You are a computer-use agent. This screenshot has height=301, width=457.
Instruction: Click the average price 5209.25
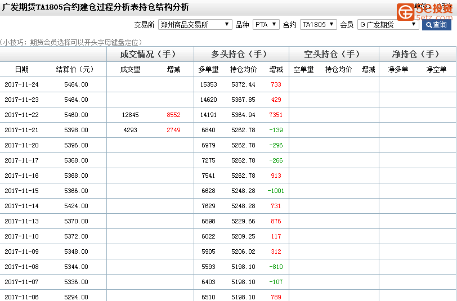[x=243, y=236]
